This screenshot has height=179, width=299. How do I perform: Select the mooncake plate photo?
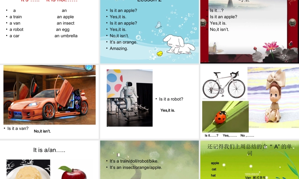point(28,169)
